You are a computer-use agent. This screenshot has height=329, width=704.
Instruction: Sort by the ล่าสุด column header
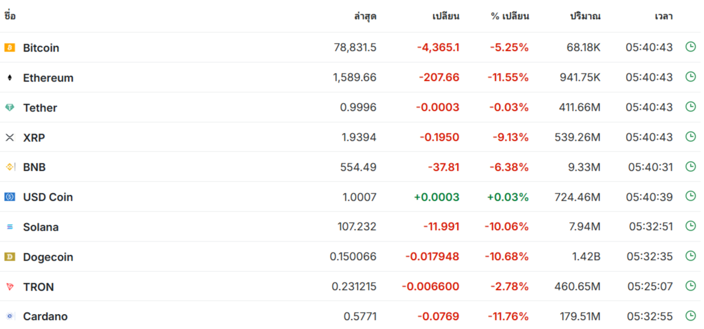click(365, 17)
